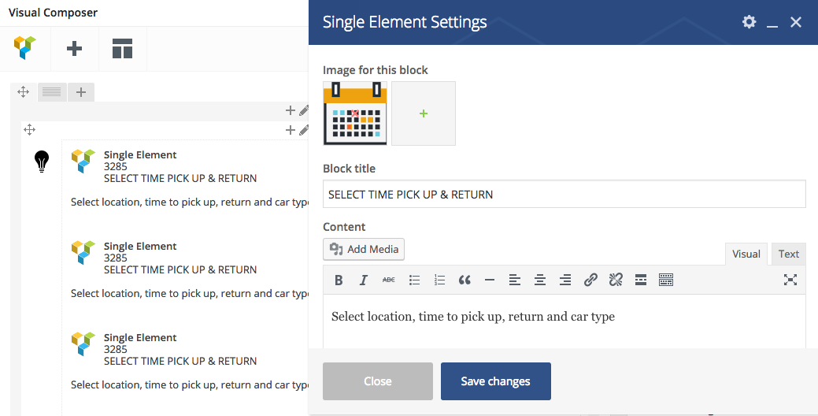Switch to the Text editor tab
The height and width of the screenshot is (416, 818).
788,254
